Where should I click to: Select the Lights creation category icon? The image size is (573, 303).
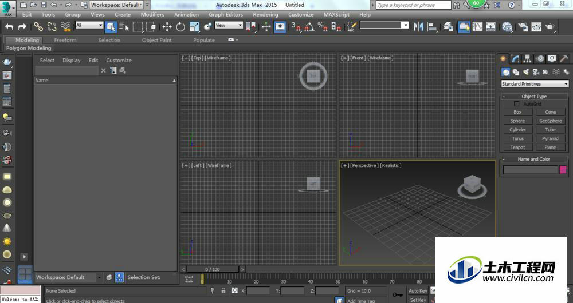click(526, 72)
